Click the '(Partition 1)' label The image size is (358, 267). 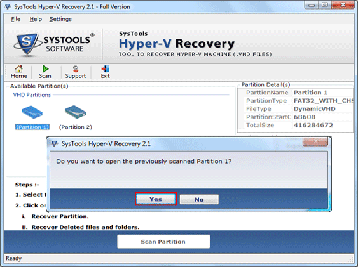point(32,127)
